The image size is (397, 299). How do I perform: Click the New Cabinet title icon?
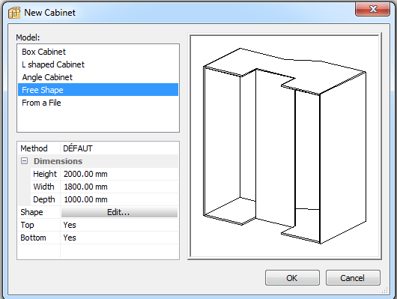[x=14, y=13]
